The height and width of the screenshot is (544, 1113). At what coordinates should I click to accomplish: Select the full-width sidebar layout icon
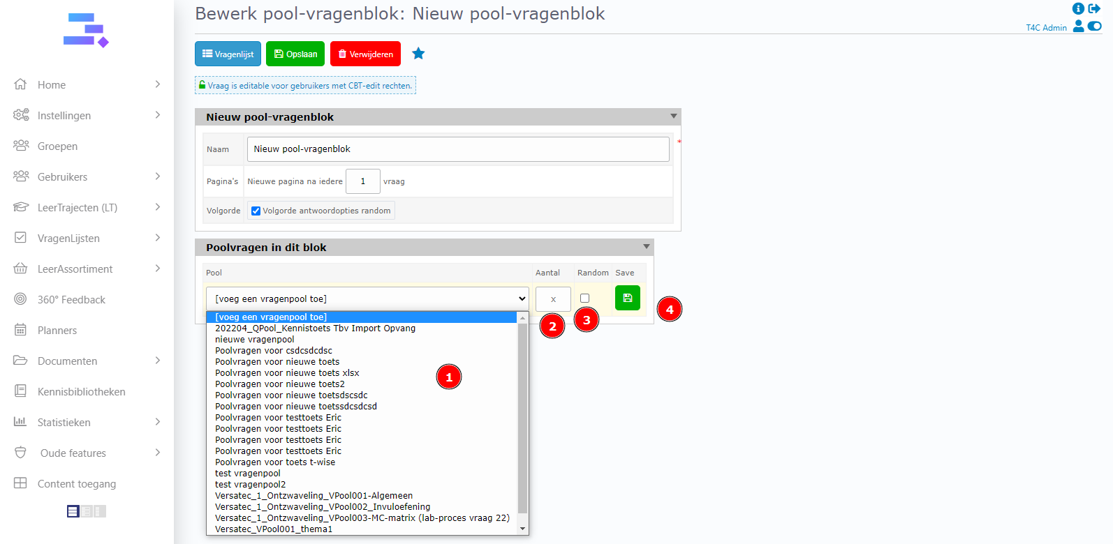73,511
